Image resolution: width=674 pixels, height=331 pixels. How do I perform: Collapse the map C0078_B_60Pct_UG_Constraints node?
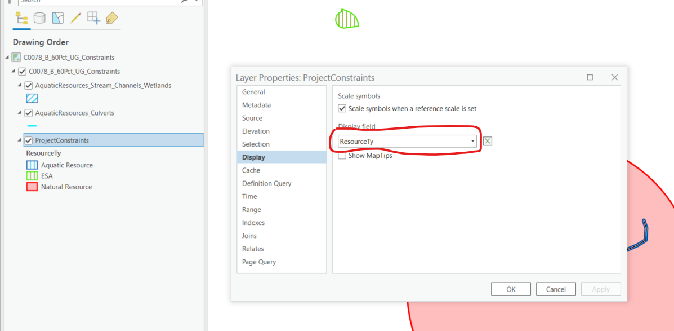[x=8, y=58]
